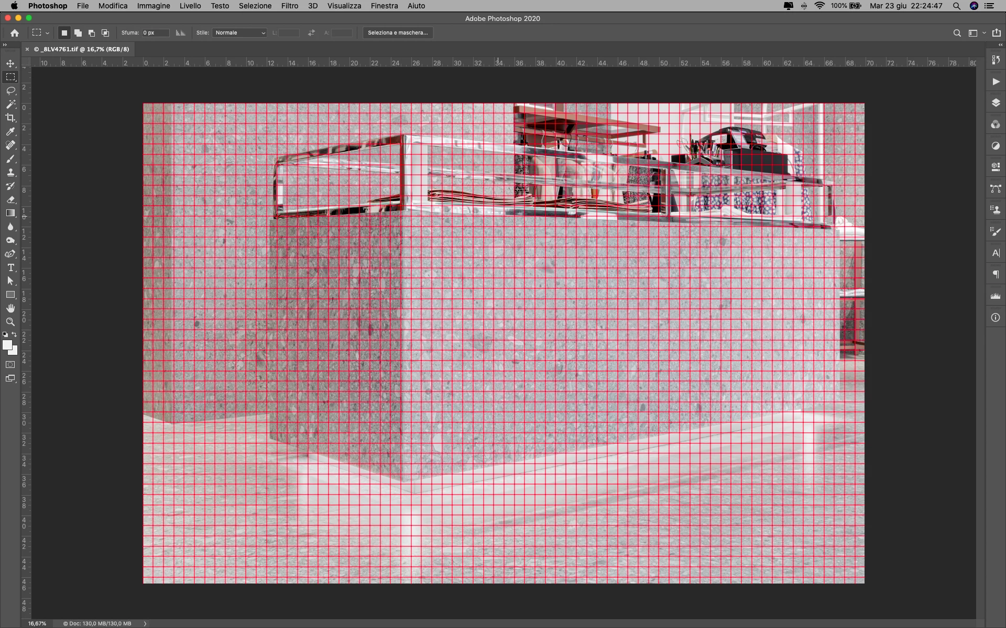
Task: Toggle Quick Mask mode
Action: coord(10,364)
